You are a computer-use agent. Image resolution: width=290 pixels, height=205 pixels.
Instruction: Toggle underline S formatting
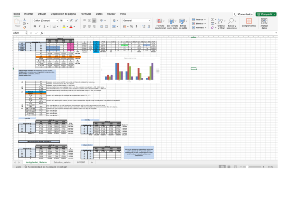44,26
